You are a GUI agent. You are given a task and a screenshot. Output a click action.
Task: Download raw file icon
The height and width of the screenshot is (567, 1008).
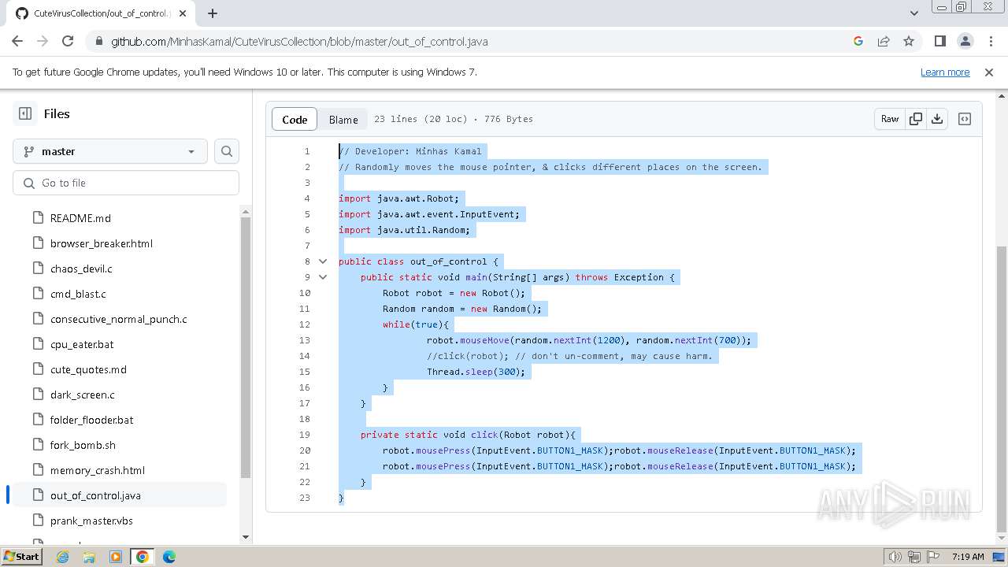[937, 119]
